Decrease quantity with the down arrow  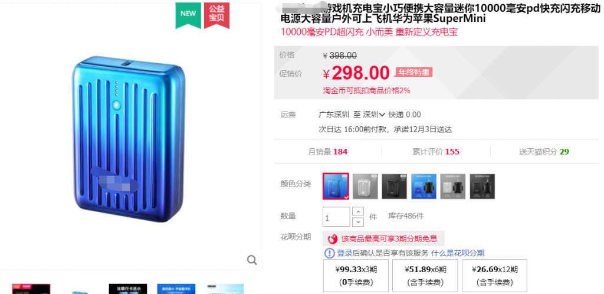coord(358,221)
